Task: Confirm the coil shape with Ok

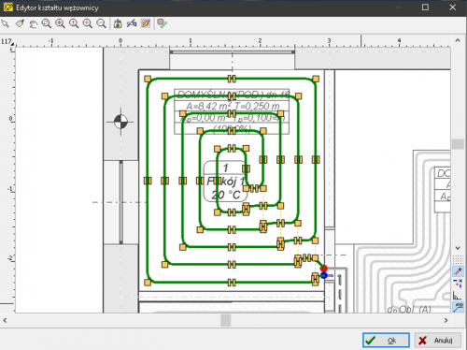Action: pyautogui.click(x=386, y=340)
